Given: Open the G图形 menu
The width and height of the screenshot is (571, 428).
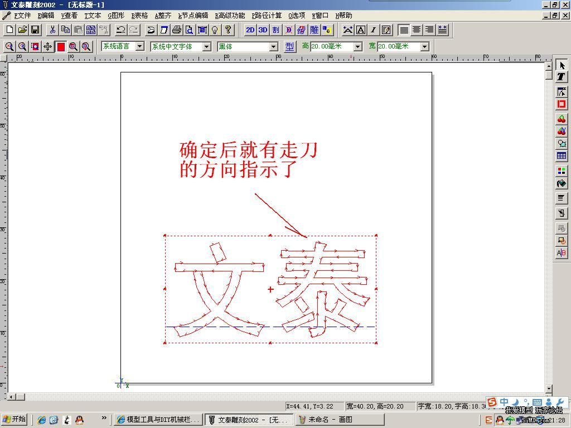Looking at the screenshot, I should (116, 16).
